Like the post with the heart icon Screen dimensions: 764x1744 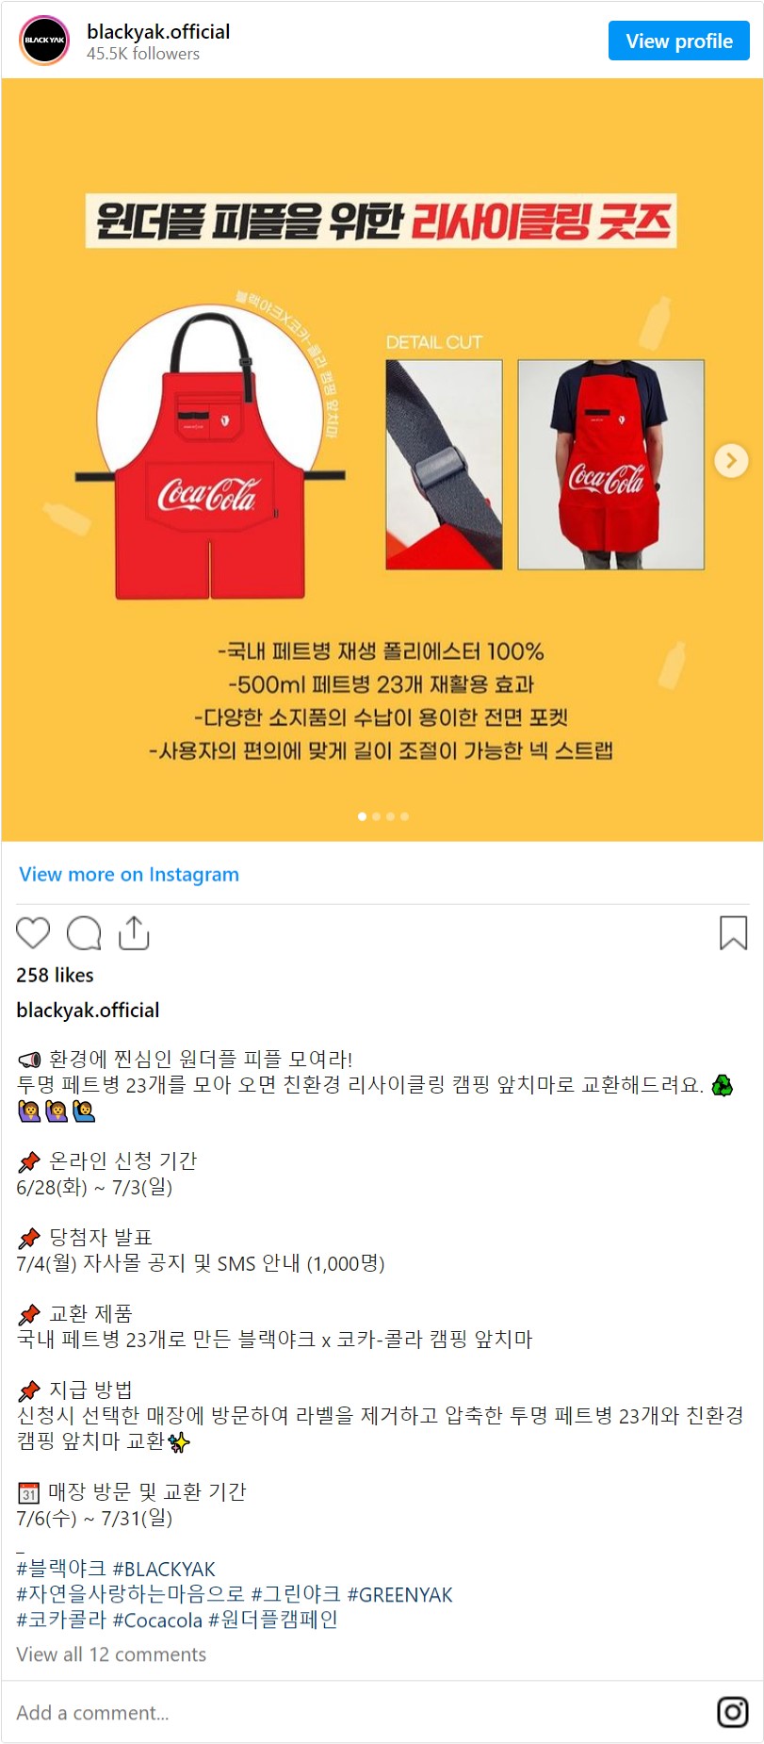[x=33, y=932]
